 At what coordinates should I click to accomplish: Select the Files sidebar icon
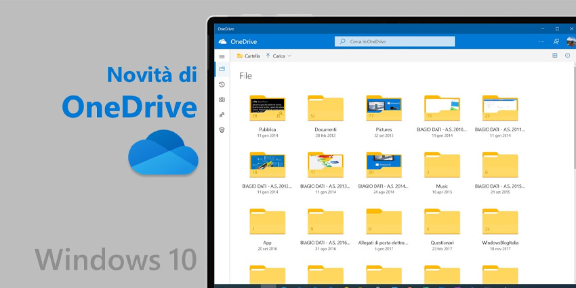[222, 69]
